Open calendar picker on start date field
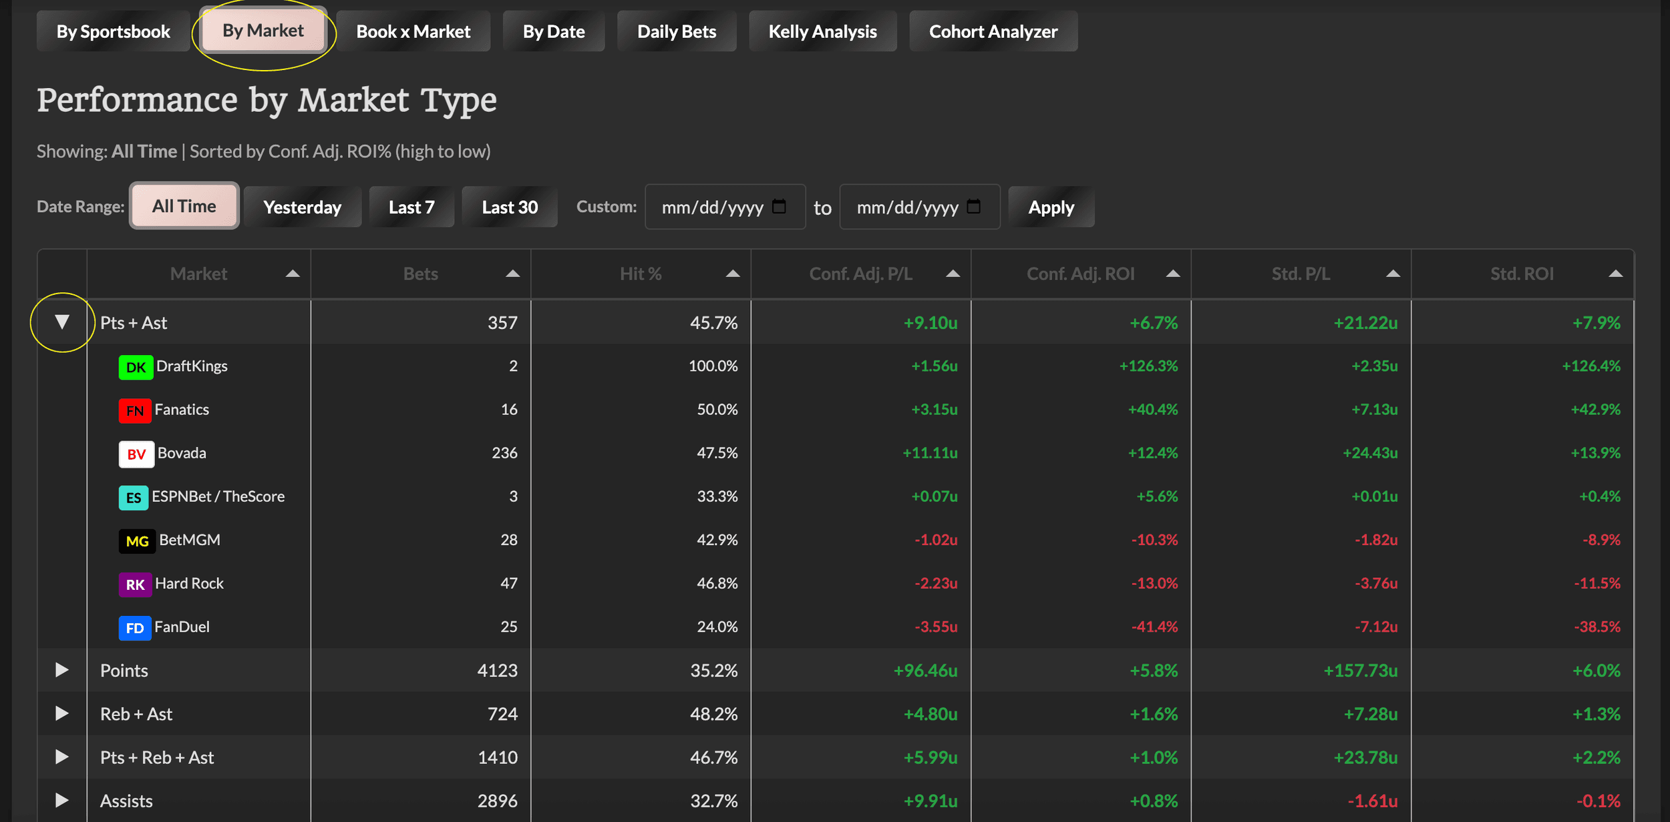Screen dimensions: 1670x822 [779, 207]
